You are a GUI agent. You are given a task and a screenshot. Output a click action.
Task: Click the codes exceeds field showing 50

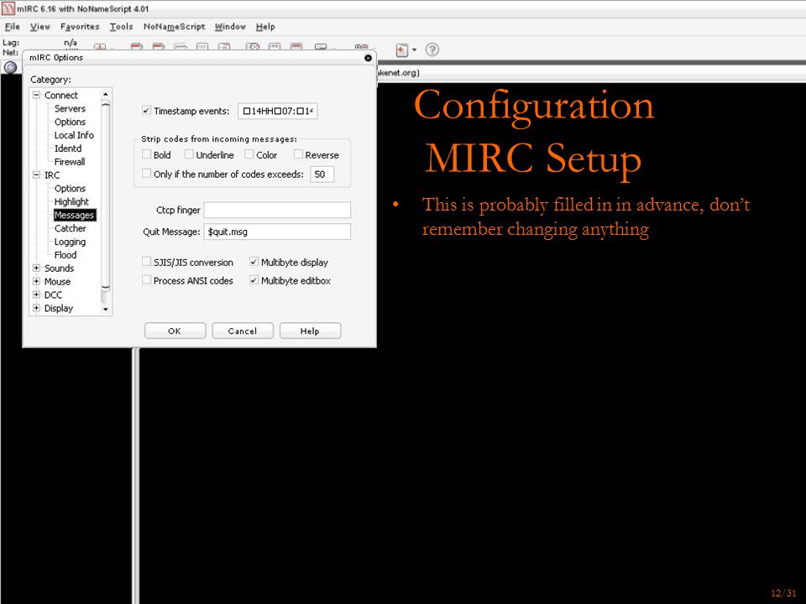(322, 174)
